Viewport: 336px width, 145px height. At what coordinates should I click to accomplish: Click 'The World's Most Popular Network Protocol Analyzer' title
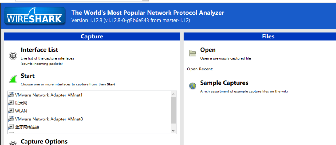coord(148,13)
